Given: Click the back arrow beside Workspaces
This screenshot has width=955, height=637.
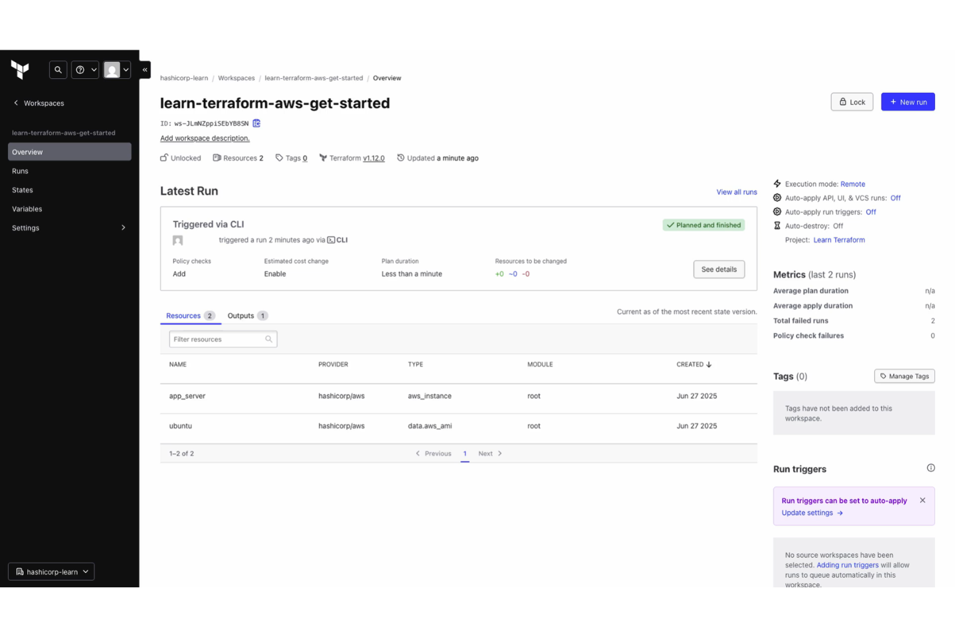Looking at the screenshot, I should [x=15, y=103].
